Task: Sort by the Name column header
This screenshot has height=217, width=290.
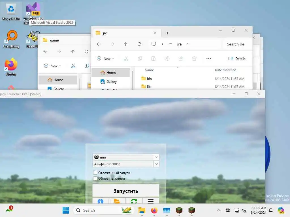Action: (x=149, y=70)
